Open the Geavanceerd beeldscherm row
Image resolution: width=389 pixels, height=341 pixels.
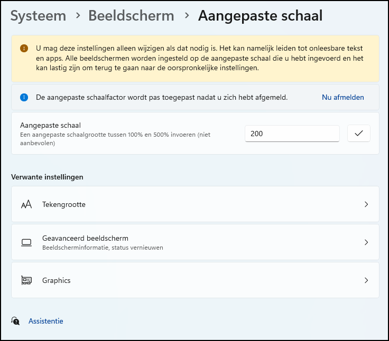[195, 242]
